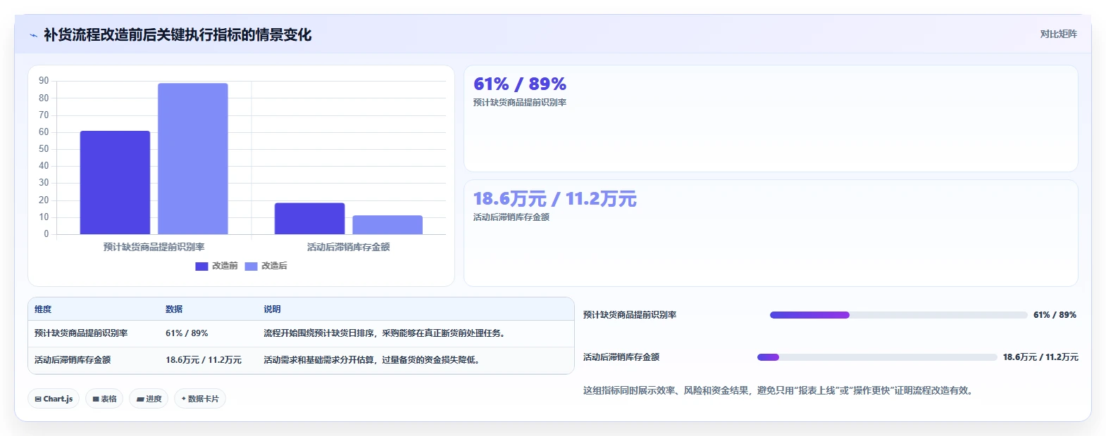Click the 进度 tag chip
This screenshot has width=1106, height=436.
point(149,399)
